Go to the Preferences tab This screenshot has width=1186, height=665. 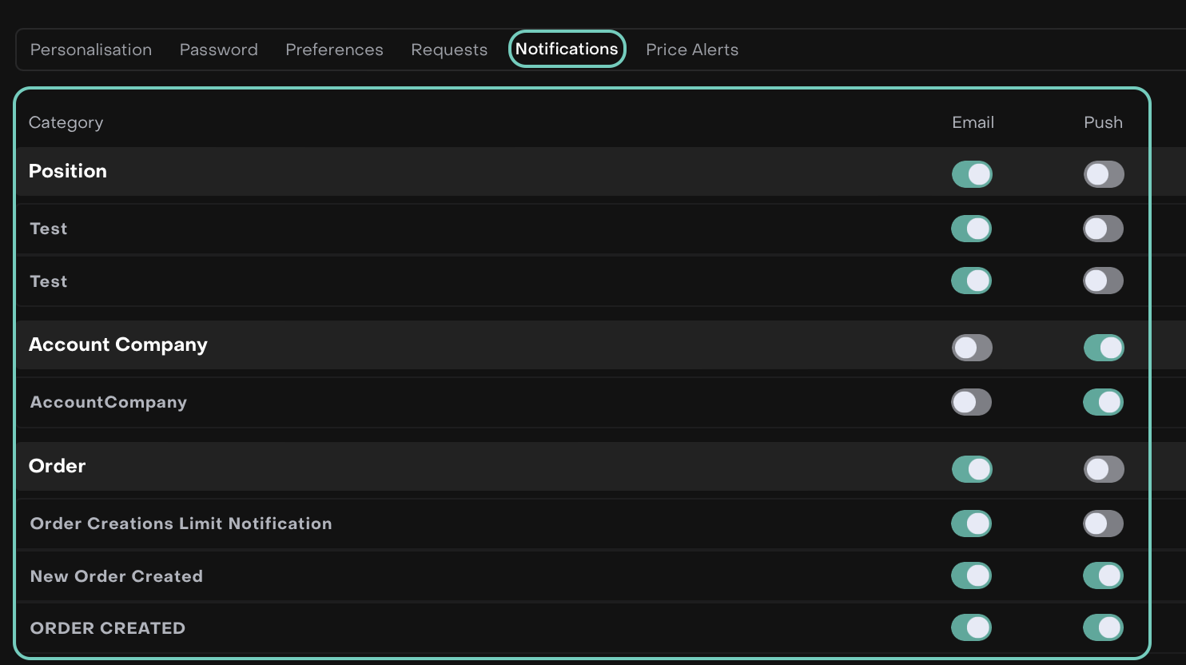point(334,50)
